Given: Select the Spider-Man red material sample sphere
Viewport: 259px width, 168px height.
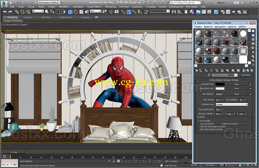Looking at the screenshot, I should pos(225,42).
